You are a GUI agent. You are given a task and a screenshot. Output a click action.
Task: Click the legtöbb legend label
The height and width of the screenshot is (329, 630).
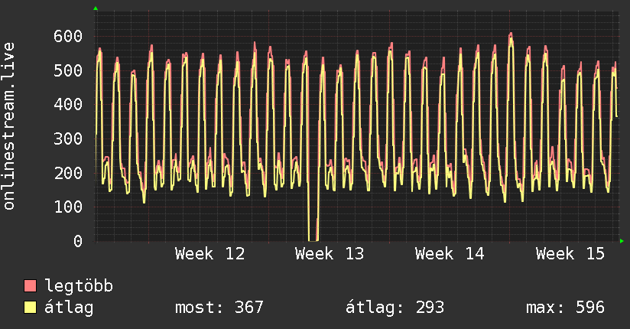coord(79,286)
